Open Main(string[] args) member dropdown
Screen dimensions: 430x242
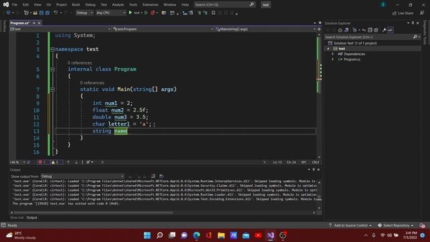pos(265,29)
